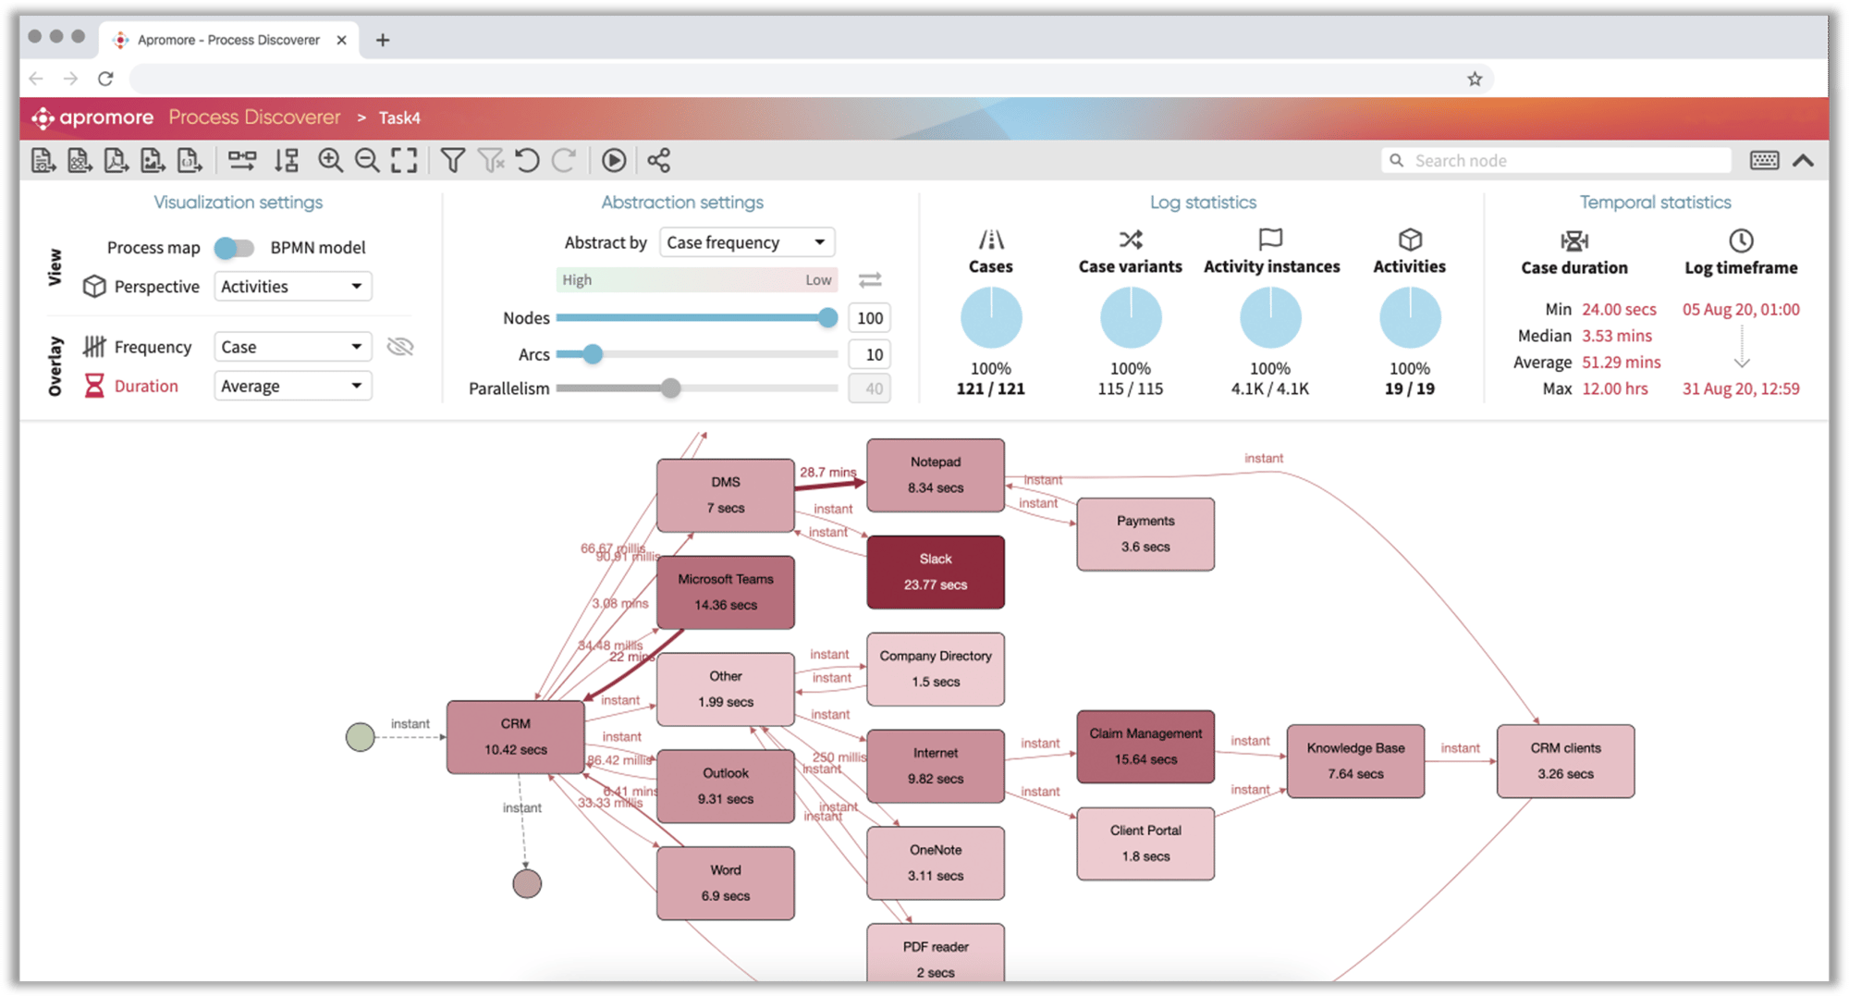Open the filter log funnel icon
Viewport: 1849px width, 997px height.
[453, 161]
